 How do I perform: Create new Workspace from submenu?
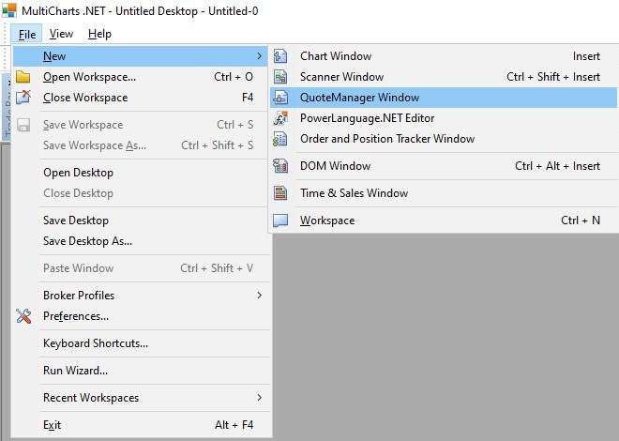pyautogui.click(x=444, y=220)
